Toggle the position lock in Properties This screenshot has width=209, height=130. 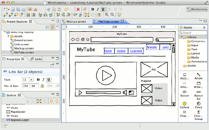(x=42, y=86)
